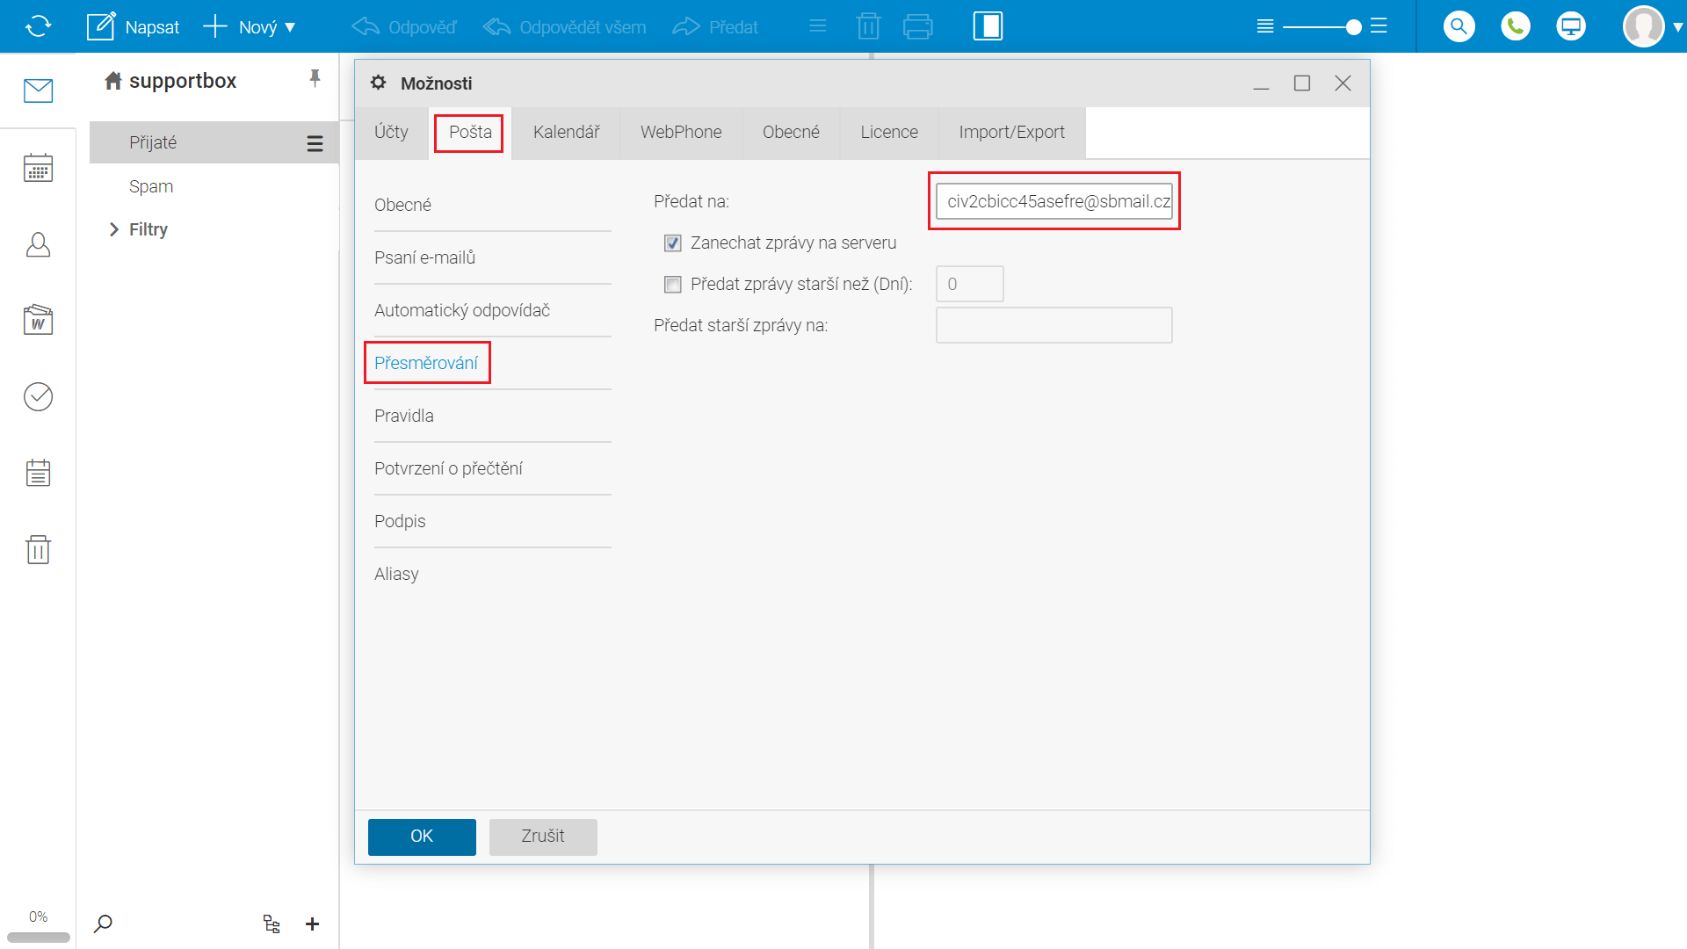This screenshot has width=1687, height=949.
Task: Click the list density slider handle
Action: pos(1354,27)
